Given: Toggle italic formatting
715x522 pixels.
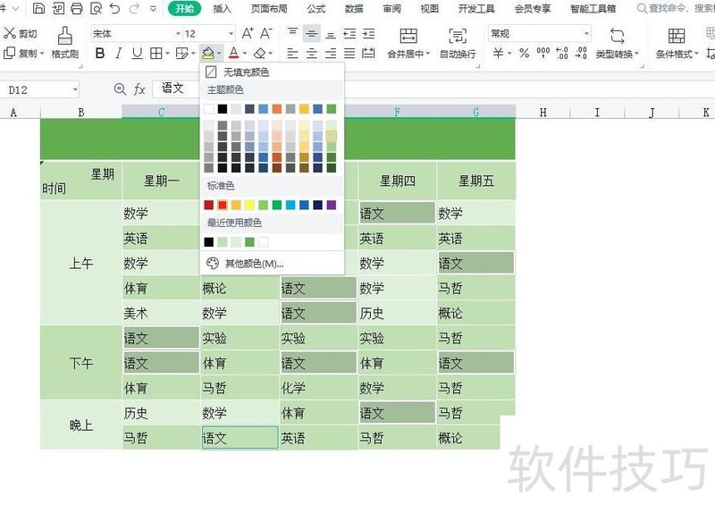Looking at the screenshot, I should 119,54.
